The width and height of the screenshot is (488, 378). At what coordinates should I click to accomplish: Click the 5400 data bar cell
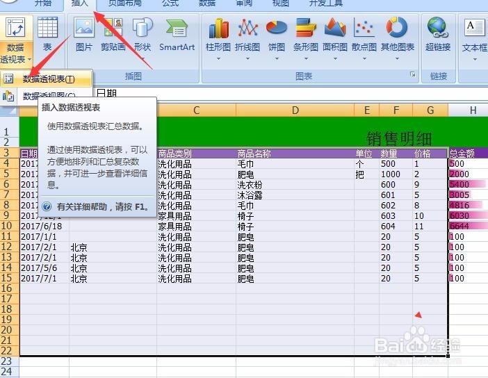click(468, 185)
